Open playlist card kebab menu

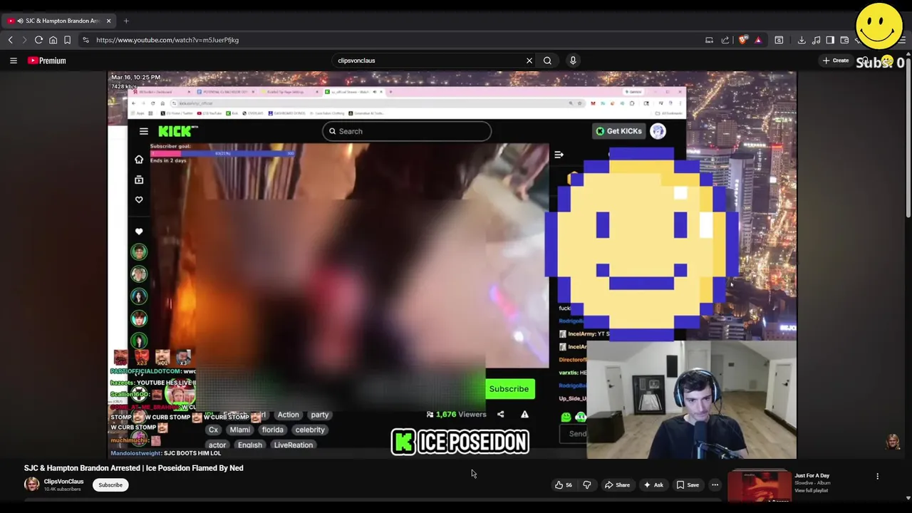coord(877,476)
